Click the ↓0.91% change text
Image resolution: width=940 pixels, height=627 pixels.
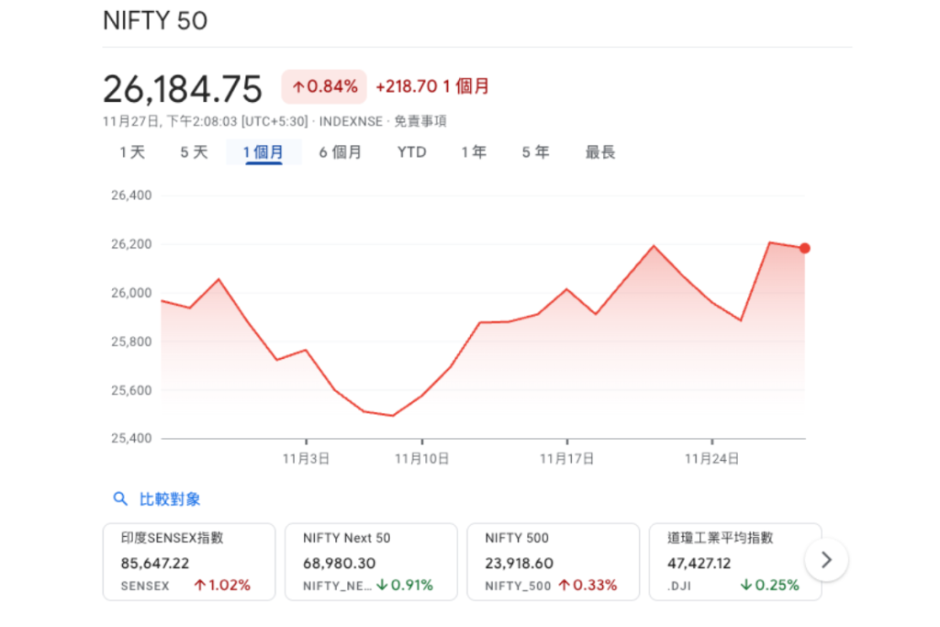pyautogui.click(x=405, y=585)
